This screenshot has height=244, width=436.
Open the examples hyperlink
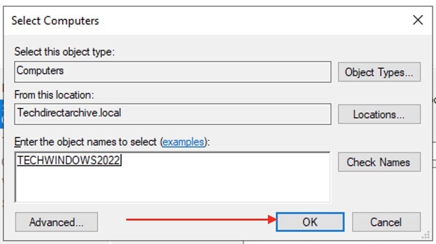click(183, 142)
